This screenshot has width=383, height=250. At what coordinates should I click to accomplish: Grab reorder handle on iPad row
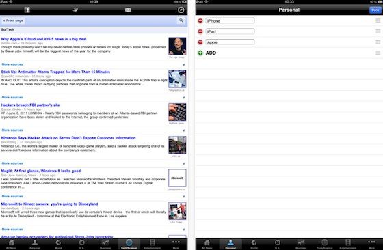coord(378,31)
